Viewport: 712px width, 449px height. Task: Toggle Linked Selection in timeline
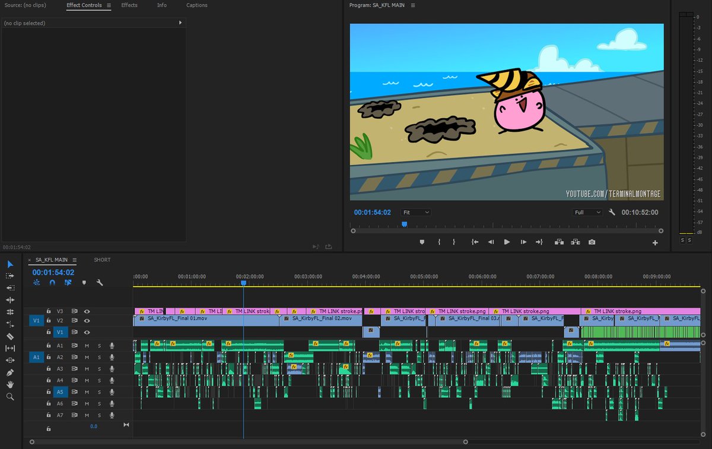point(68,283)
